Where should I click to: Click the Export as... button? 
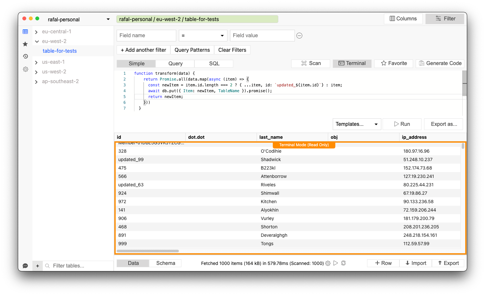coord(444,124)
